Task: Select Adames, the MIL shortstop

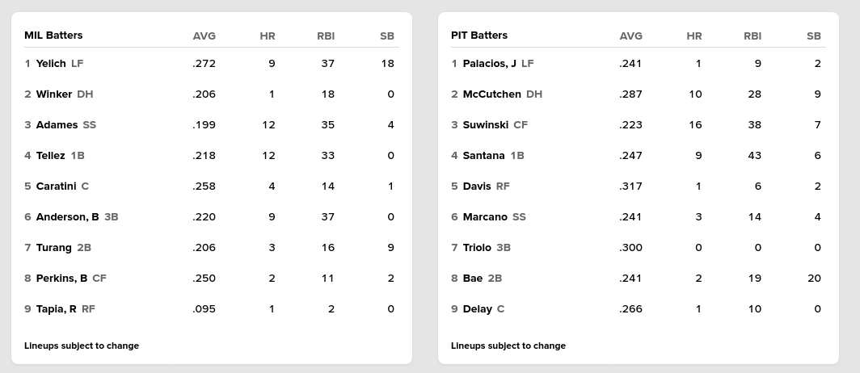Action: 57,124
